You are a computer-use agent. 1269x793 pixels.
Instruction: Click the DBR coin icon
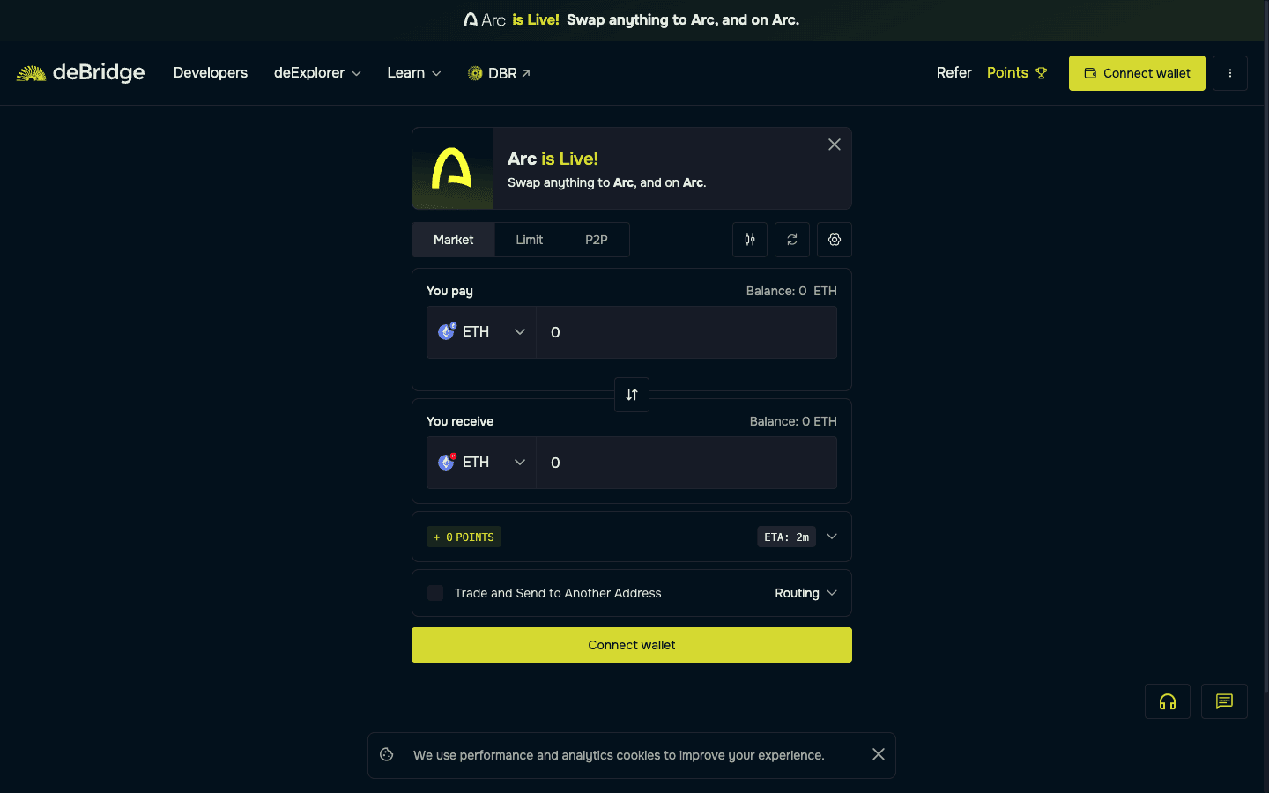475,73
